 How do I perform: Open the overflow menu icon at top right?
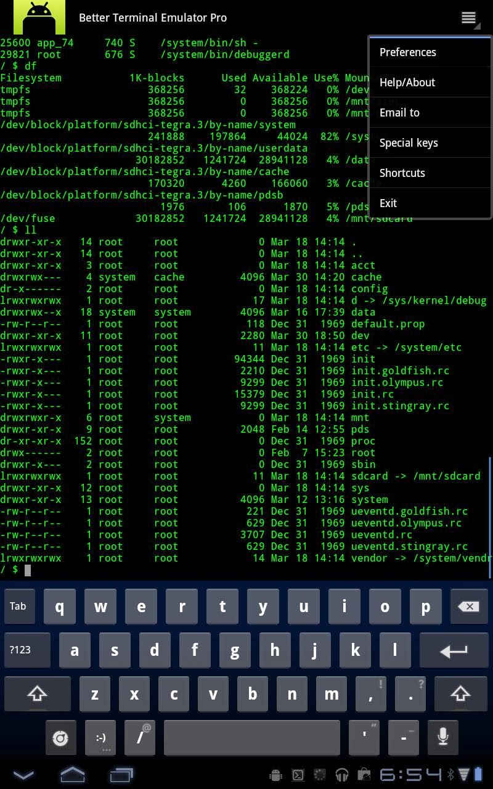(x=469, y=18)
